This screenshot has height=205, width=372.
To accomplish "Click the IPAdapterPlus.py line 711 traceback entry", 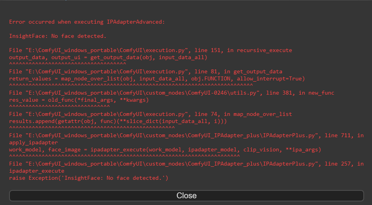I will [186, 135].
